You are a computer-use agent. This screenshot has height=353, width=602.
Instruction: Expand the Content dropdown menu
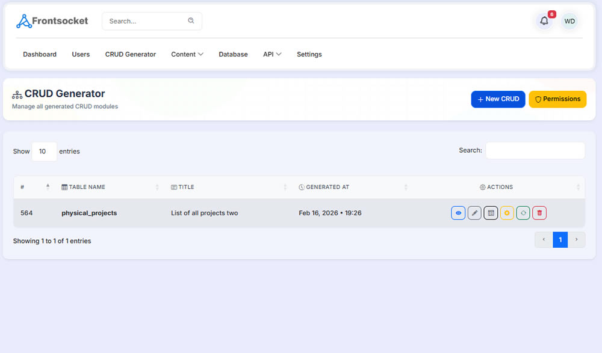pos(187,54)
